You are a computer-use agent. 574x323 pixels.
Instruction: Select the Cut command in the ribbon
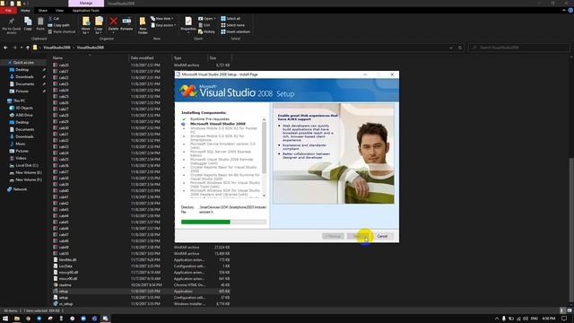click(x=54, y=18)
